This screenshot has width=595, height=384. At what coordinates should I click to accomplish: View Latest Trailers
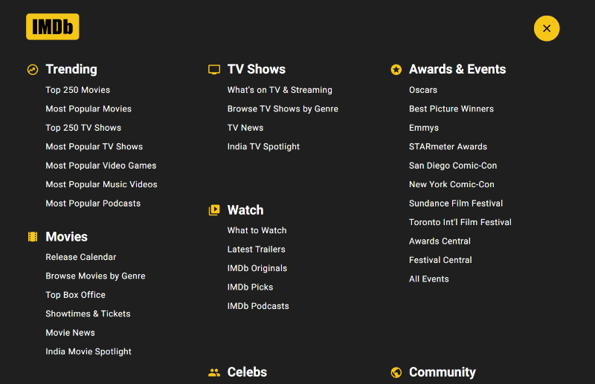pos(256,250)
